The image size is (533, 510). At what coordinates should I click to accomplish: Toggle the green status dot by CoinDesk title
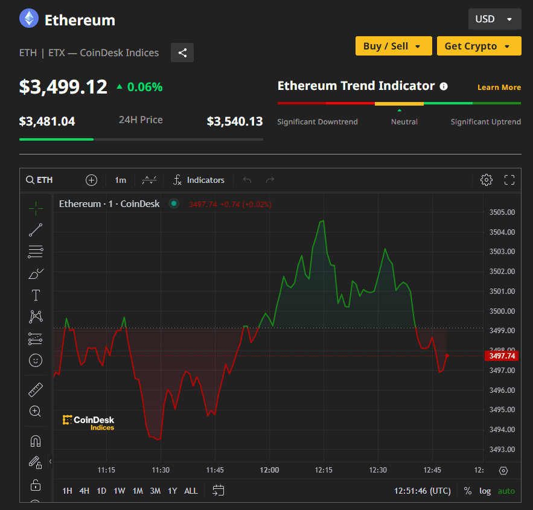point(174,203)
